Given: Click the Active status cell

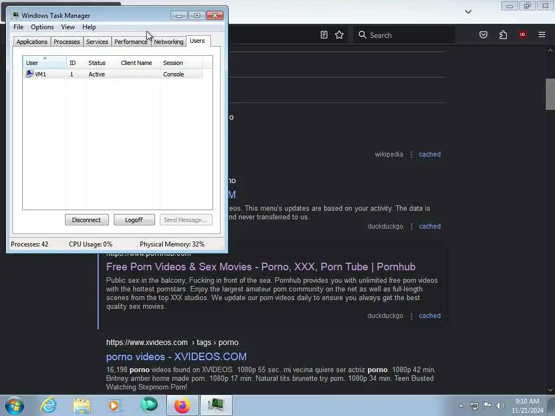Looking at the screenshot, I should (x=96, y=74).
